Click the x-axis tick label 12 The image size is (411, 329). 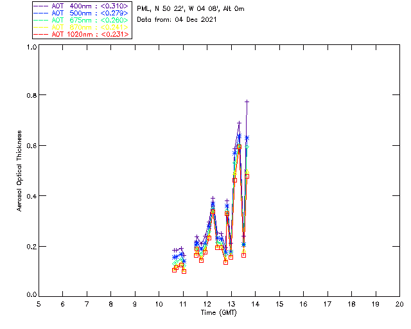tap(207, 304)
